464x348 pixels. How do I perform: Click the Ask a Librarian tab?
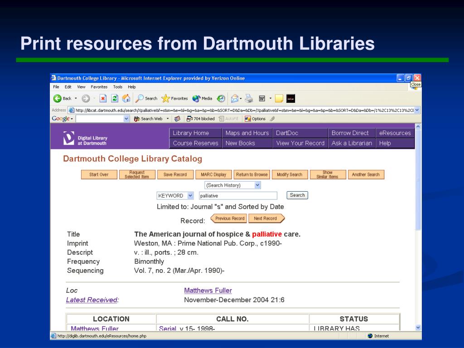(352, 143)
